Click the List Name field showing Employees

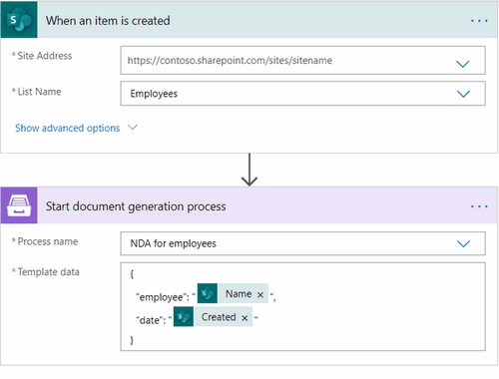click(302, 94)
